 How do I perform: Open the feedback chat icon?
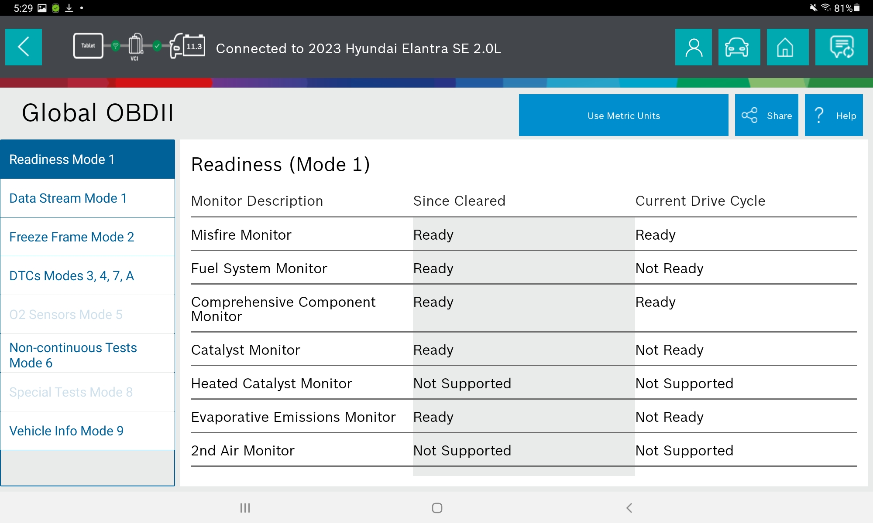841,47
